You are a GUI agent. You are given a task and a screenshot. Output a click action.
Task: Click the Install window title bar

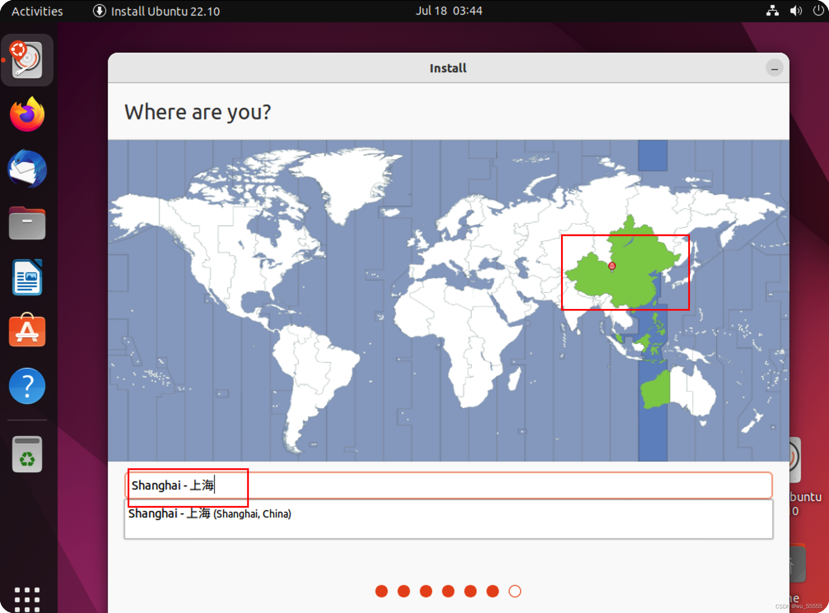pos(448,68)
